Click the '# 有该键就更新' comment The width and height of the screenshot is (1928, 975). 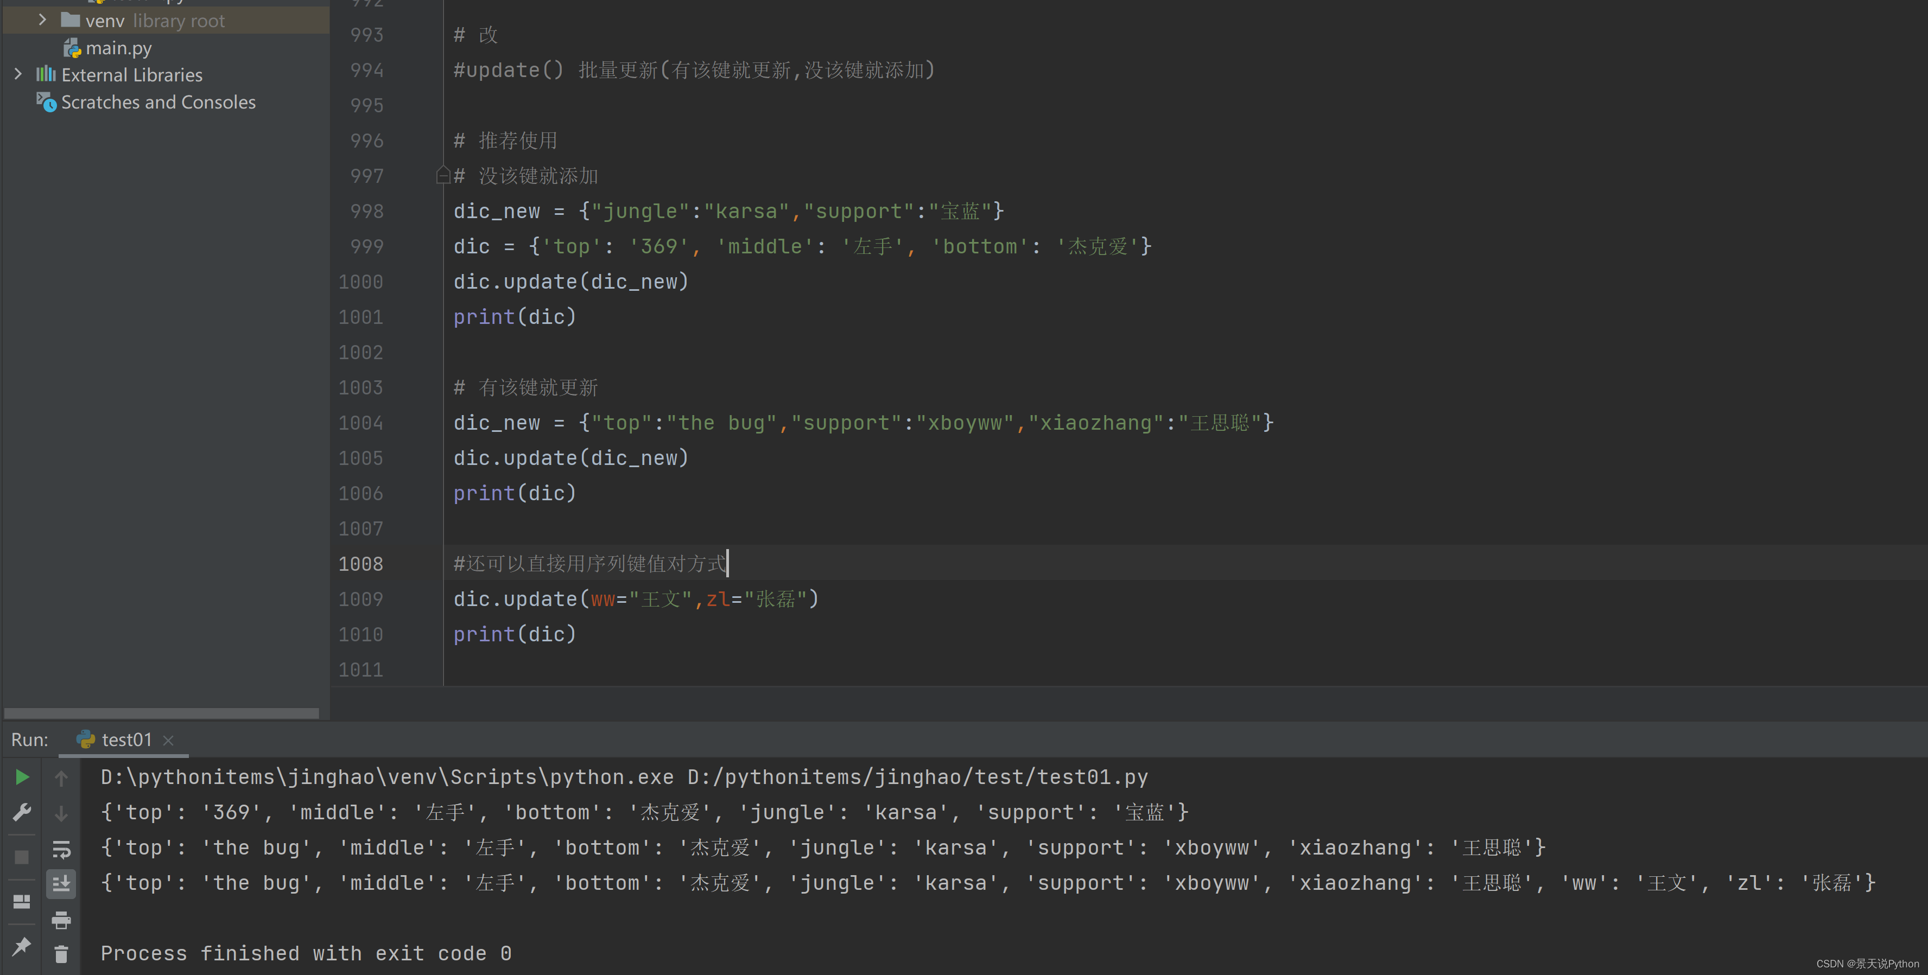525,387
